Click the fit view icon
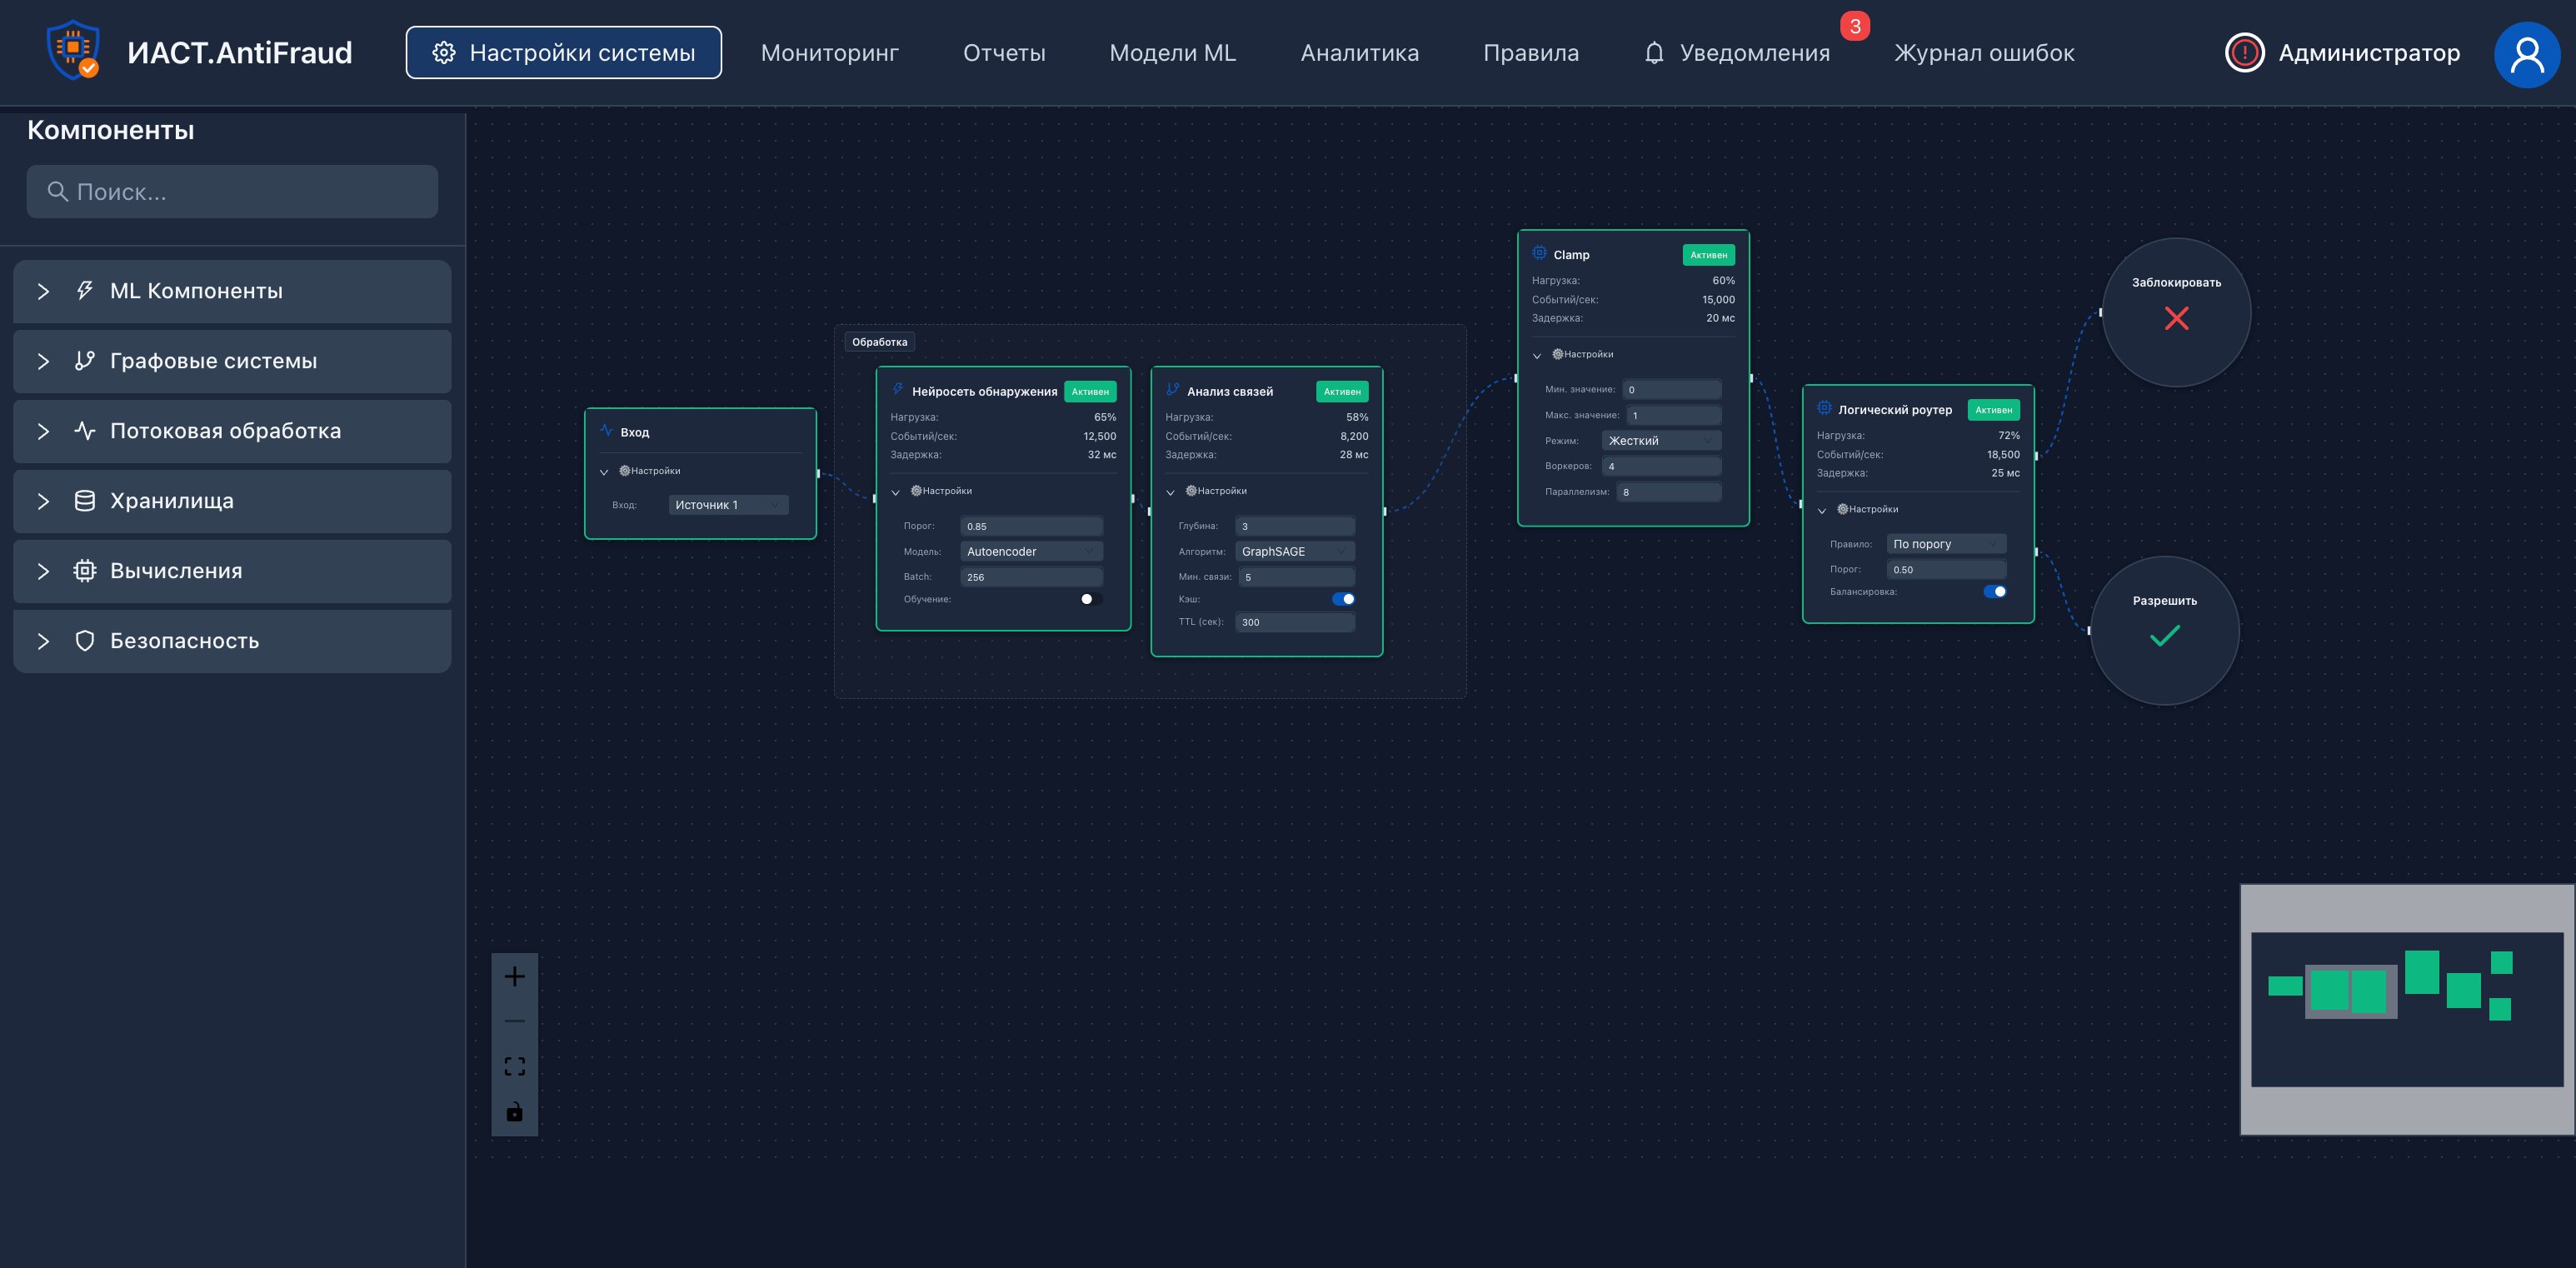The width and height of the screenshot is (2576, 1268). [x=514, y=1066]
